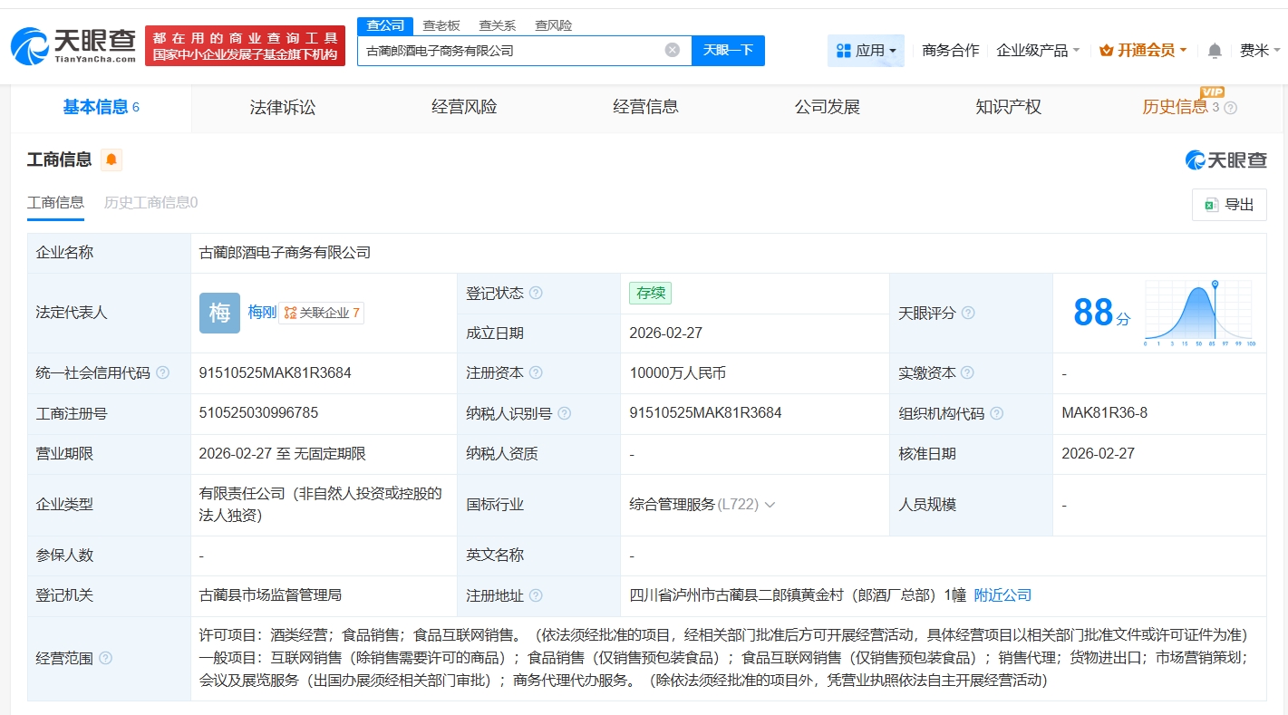Click help icon next to 统一社会信用代码

click(163, 373)
